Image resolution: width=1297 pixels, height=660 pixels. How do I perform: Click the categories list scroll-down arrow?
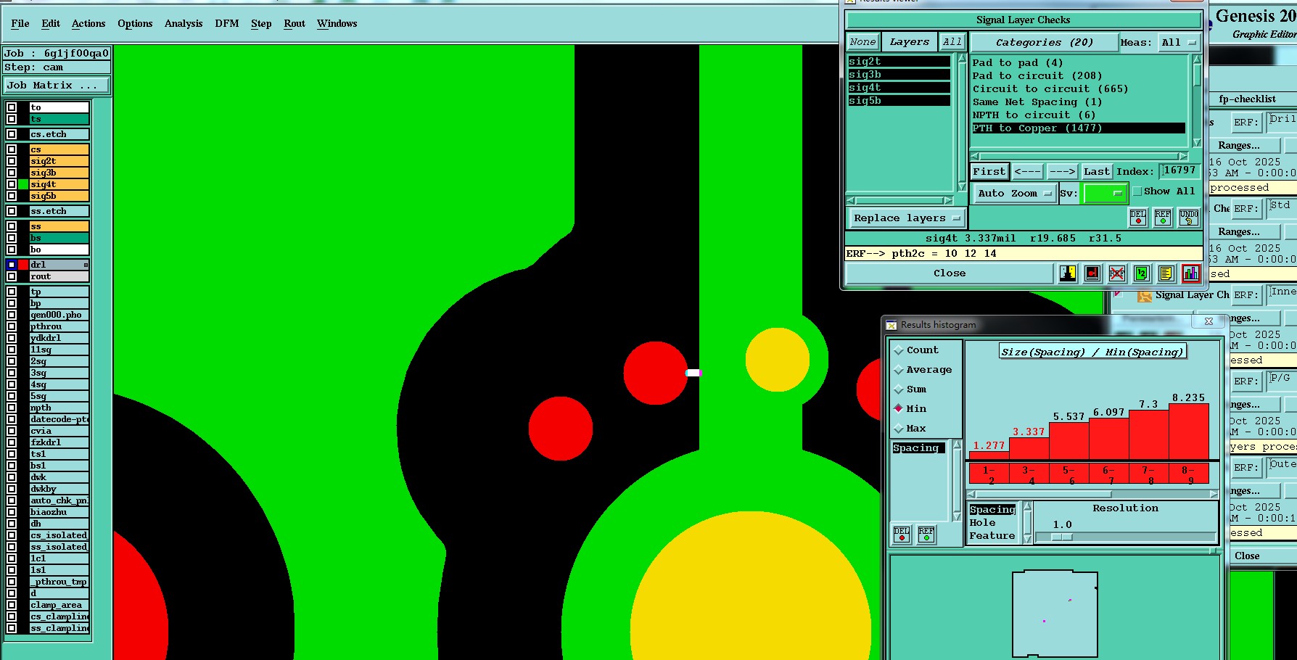coord(1197,143)
